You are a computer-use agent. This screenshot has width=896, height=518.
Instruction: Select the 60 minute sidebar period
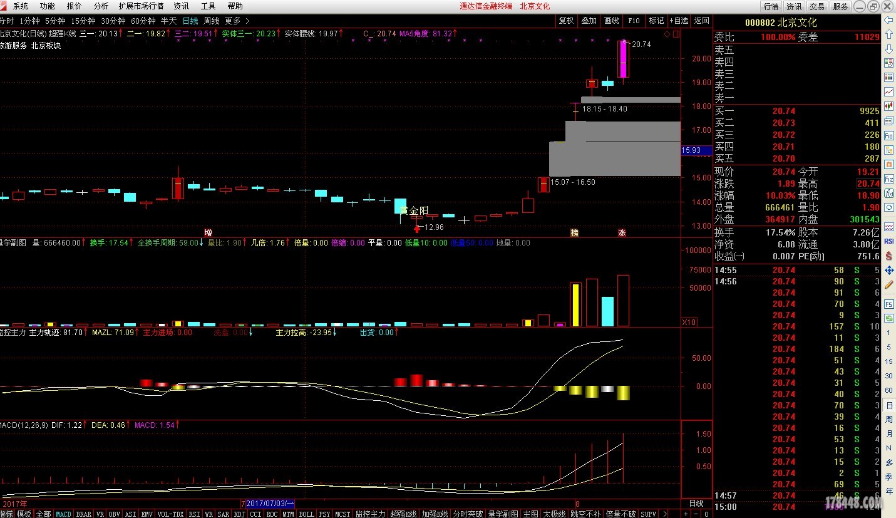[x=888, y=390]
